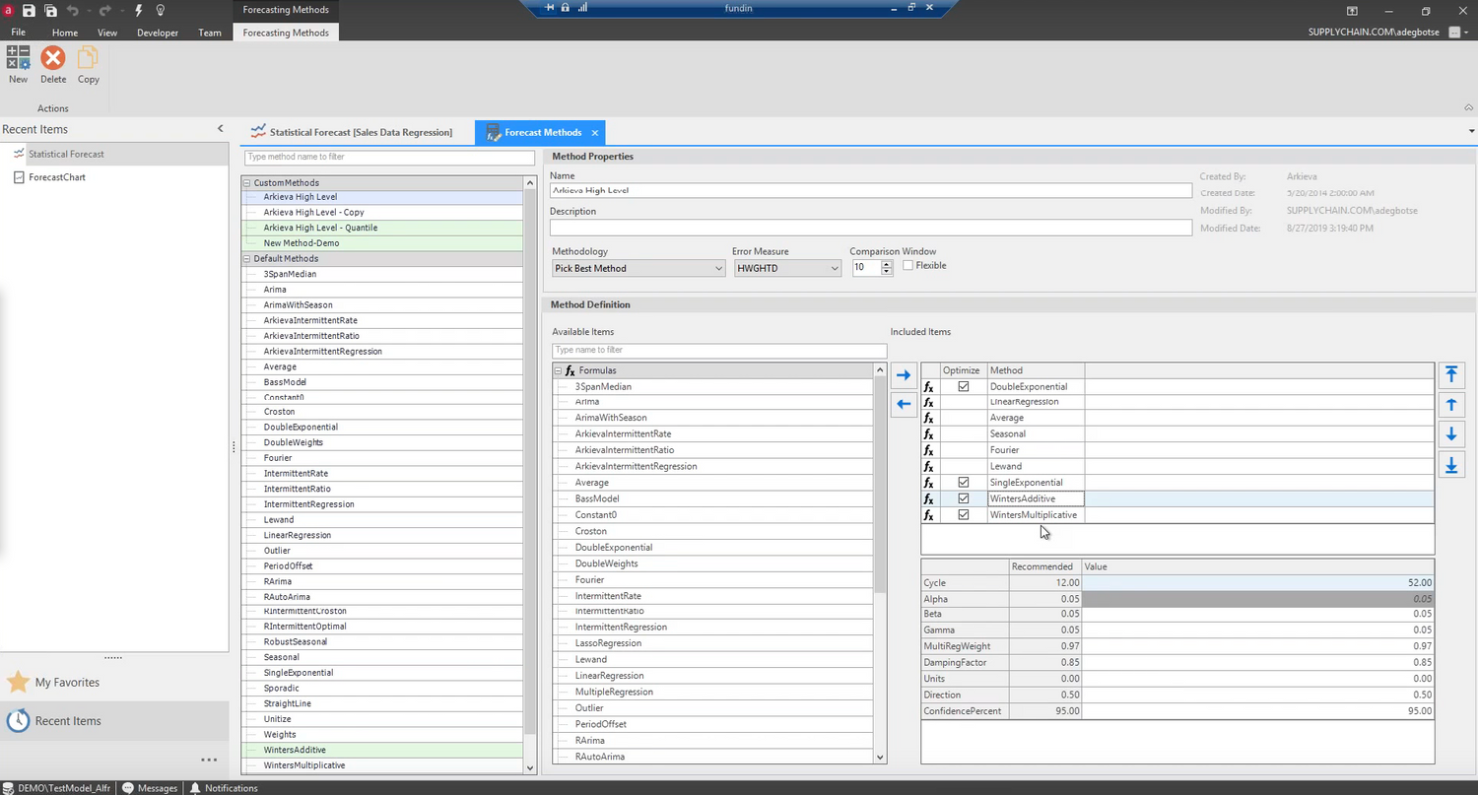Move method to top with top arrow

point(1450,374)
